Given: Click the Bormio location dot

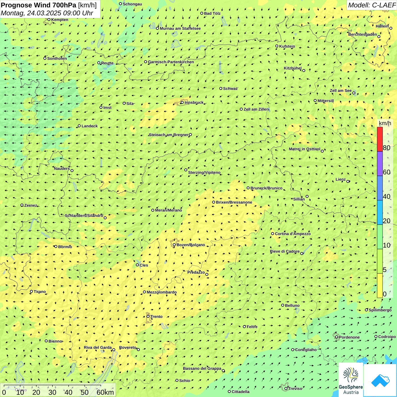Looking at the screenshot, I should point(56,246).
